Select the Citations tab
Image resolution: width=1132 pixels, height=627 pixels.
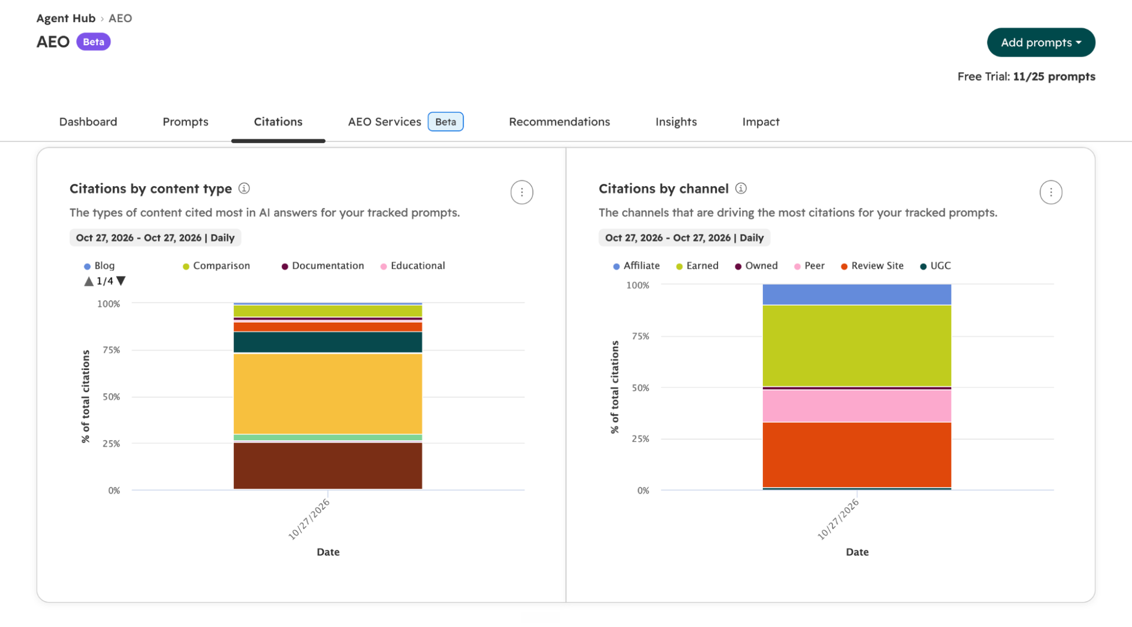click(x=278, y=122)
